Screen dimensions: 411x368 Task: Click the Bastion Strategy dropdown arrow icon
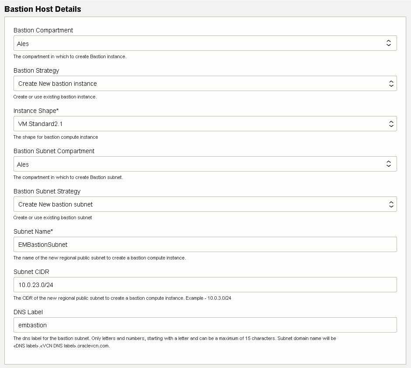391,84
